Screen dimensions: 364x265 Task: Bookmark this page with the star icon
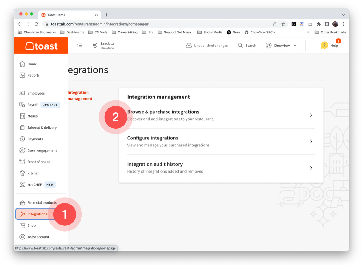tap(283, 24)
